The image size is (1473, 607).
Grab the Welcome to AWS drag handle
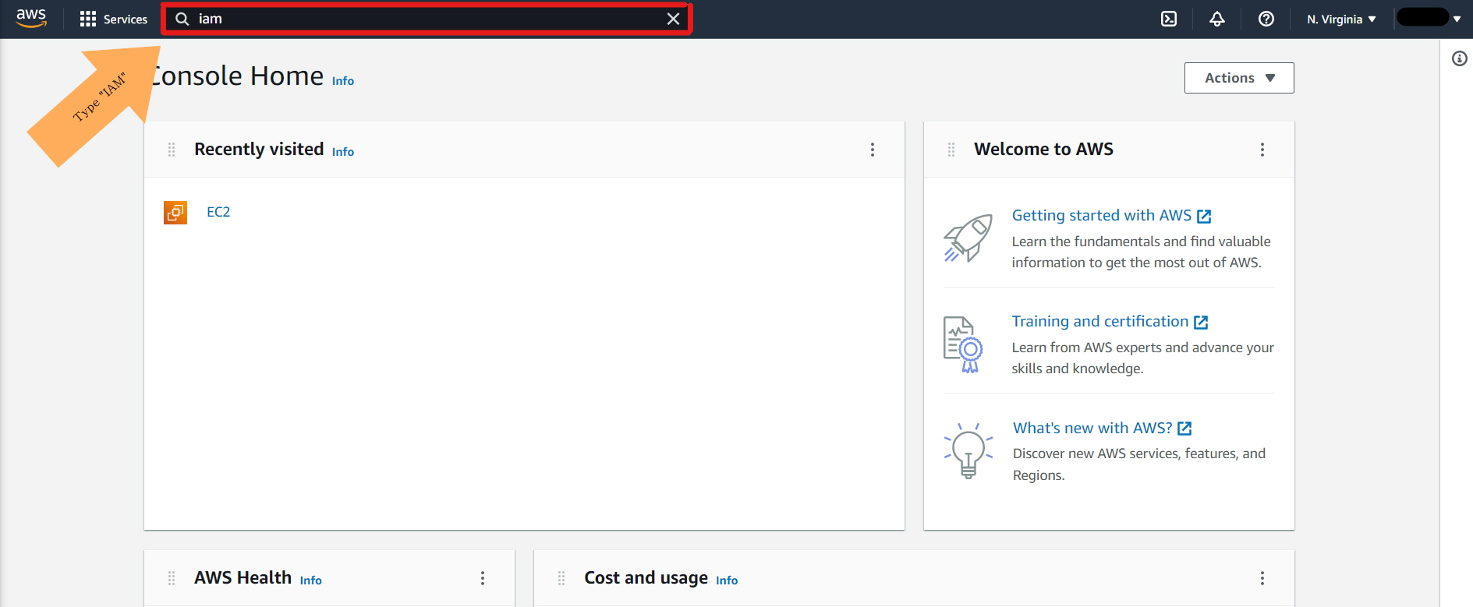click(x=951, y=150)
